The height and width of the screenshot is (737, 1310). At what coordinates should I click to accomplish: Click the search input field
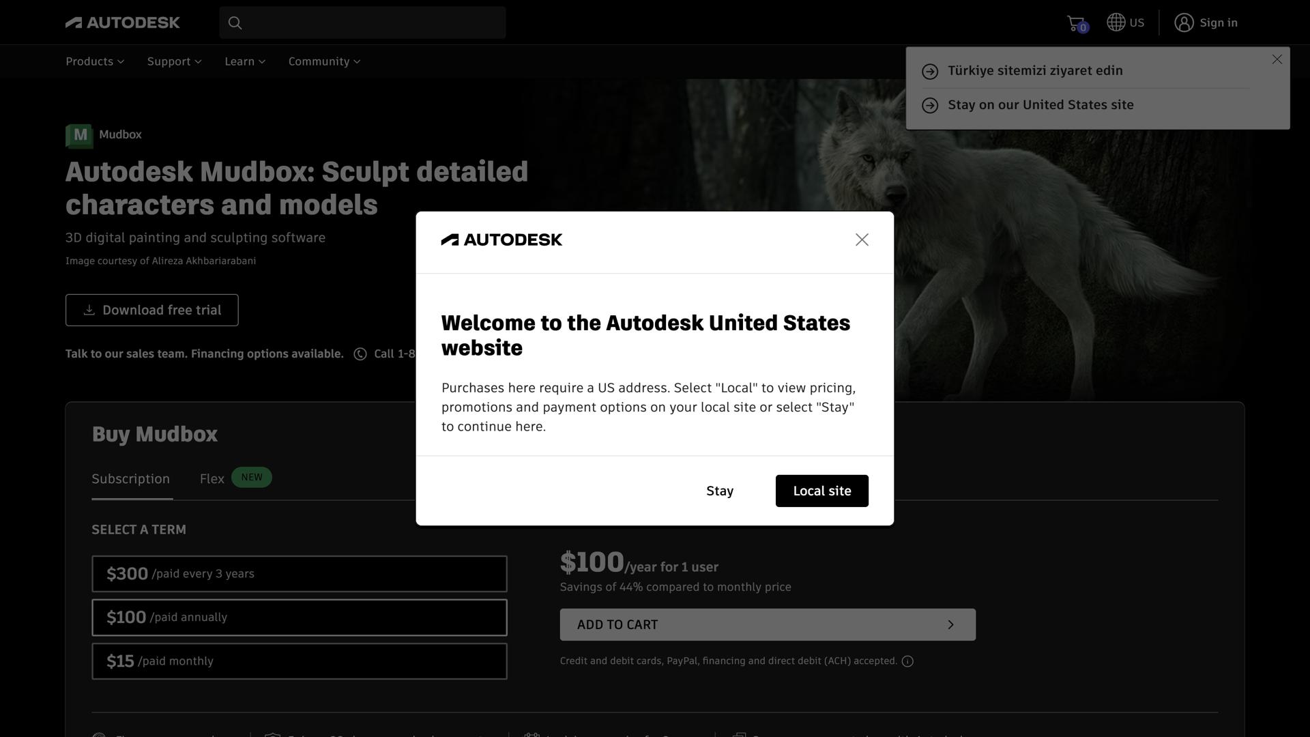pos(362,23)
